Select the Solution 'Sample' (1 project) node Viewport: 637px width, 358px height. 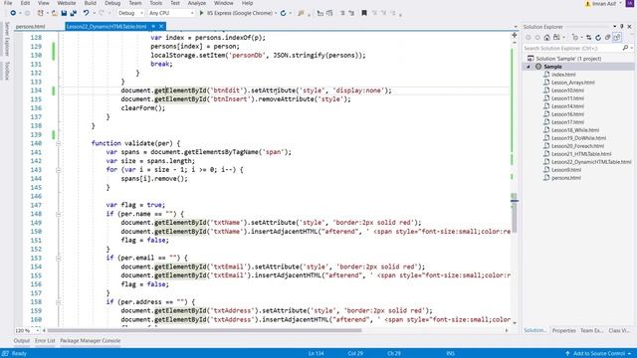click(x=568, y=59)
